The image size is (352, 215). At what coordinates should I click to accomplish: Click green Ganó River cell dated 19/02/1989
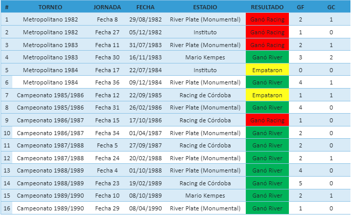pos(267,183)
